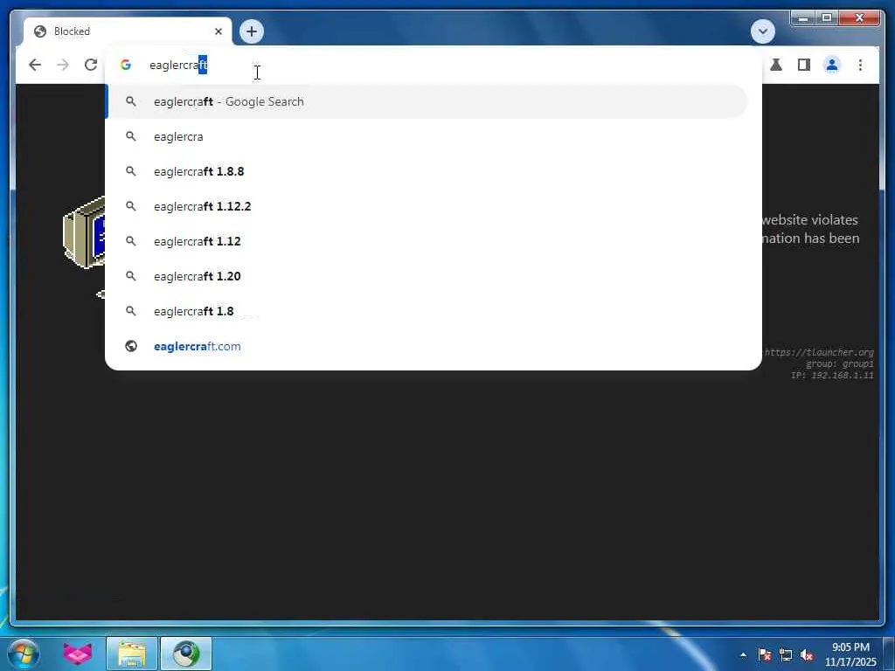895x671 pixels.
Task: Maximize the browser window
Action: point(827,18)
